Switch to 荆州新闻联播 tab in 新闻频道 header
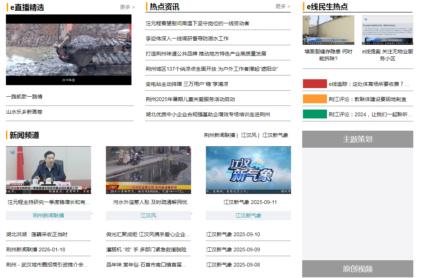Viewport: 424px width, 278px height. click(219, 135)
